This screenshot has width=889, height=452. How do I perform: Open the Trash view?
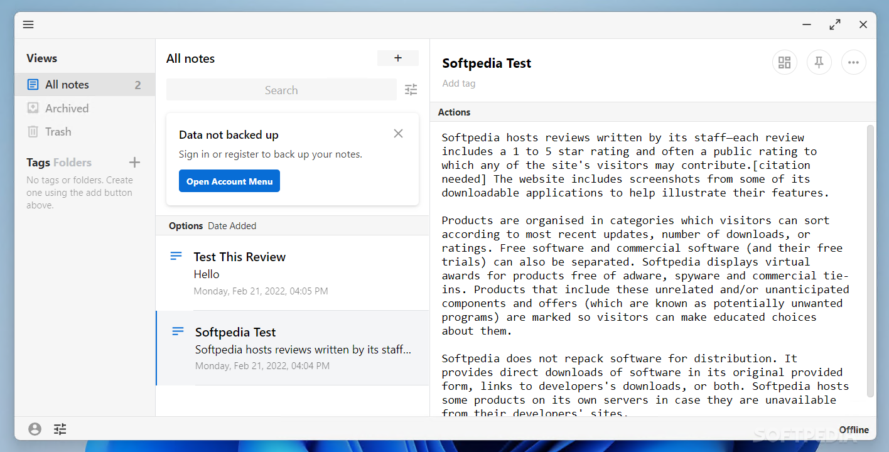click(85, 132)
